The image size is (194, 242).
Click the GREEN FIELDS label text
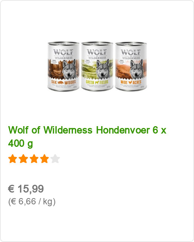coord(97,82)
